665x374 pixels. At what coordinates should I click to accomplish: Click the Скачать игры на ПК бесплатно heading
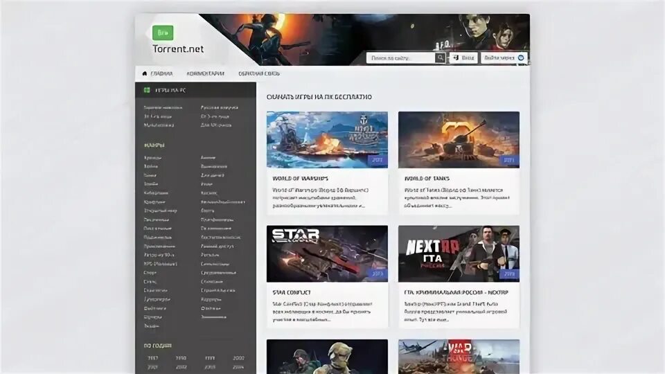[x=319, y=97]
